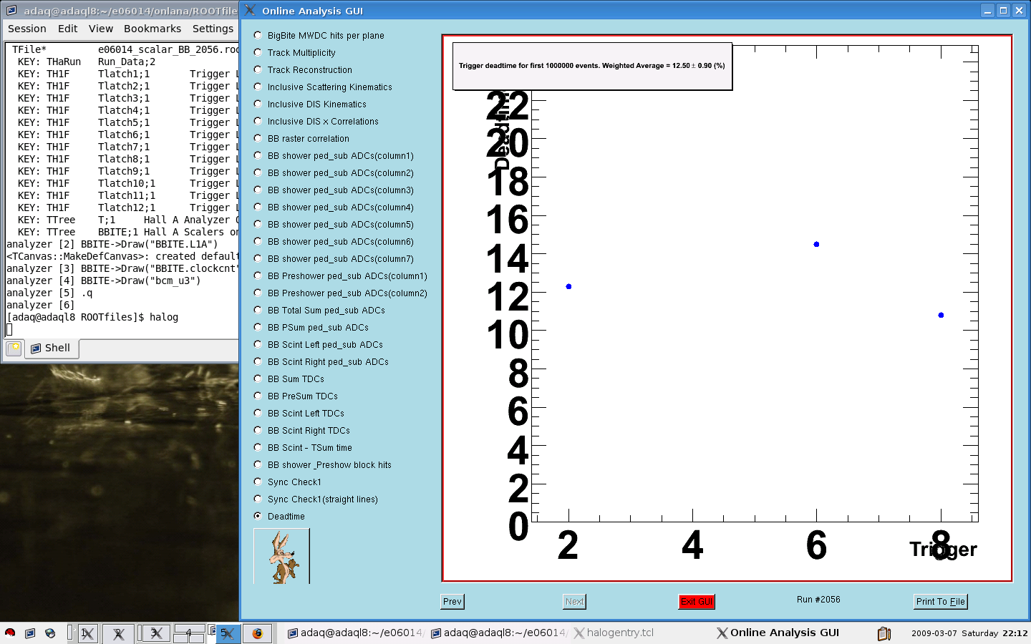The height and width of the screenshot is (644, 1031).
Task: Choose Inclusive Scattering Kinematics
Action: coord(323,87)
